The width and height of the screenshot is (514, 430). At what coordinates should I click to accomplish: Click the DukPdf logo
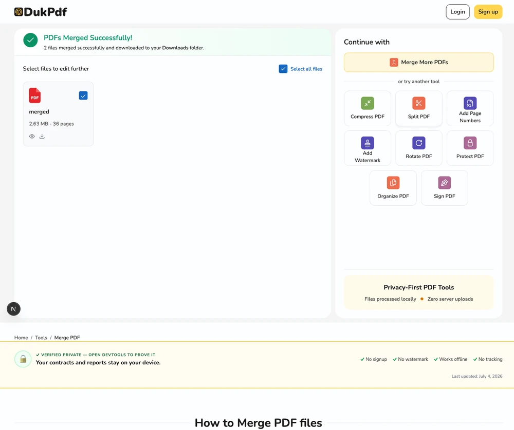pos(41,12)
